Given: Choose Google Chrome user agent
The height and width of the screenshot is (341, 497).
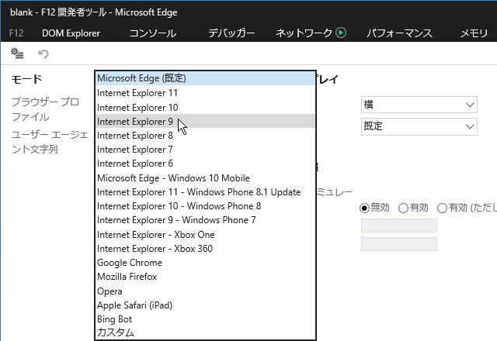Looking at the screenshot, I should 205,263.
